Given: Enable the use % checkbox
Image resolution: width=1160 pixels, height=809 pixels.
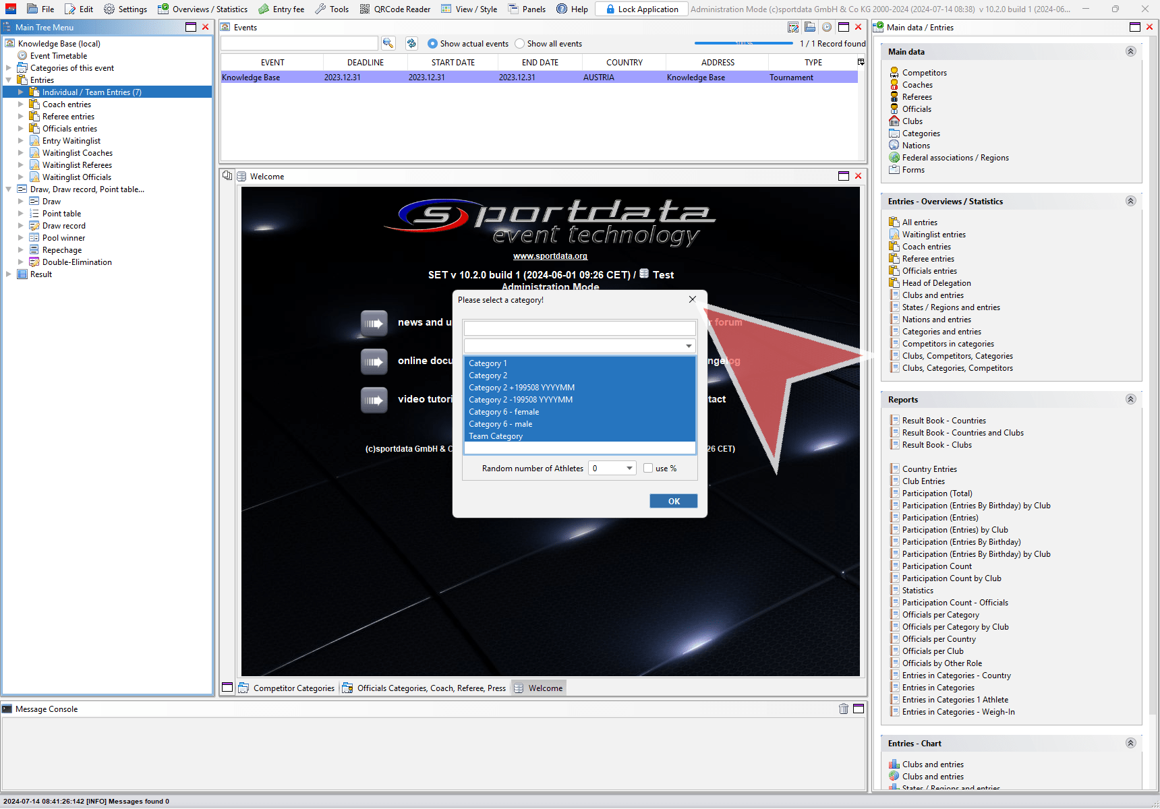Looking at the screenshot, I should (x=648, y=469).
